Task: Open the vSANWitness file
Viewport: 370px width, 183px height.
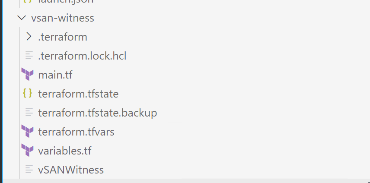Action: pos(71,170)
